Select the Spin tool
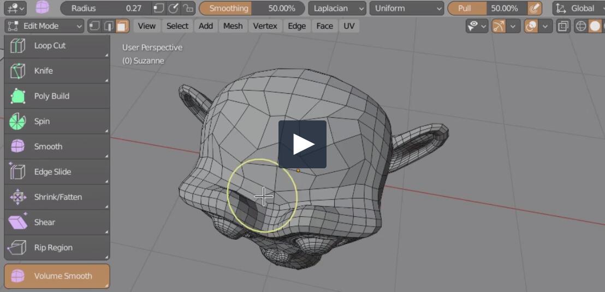605x292 pixels. pyautogui.click(x=57, y=121)
